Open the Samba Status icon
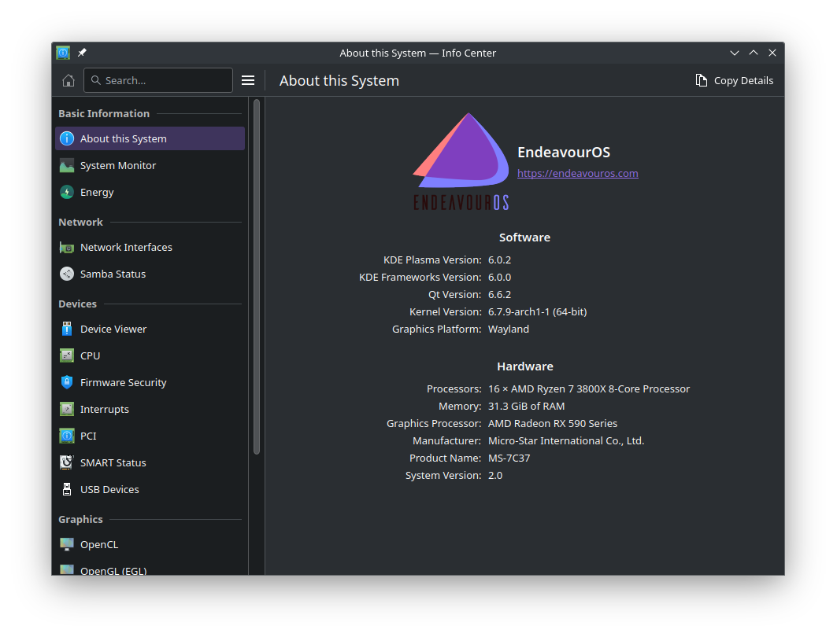The image size is (837, 637). point(67,274)
